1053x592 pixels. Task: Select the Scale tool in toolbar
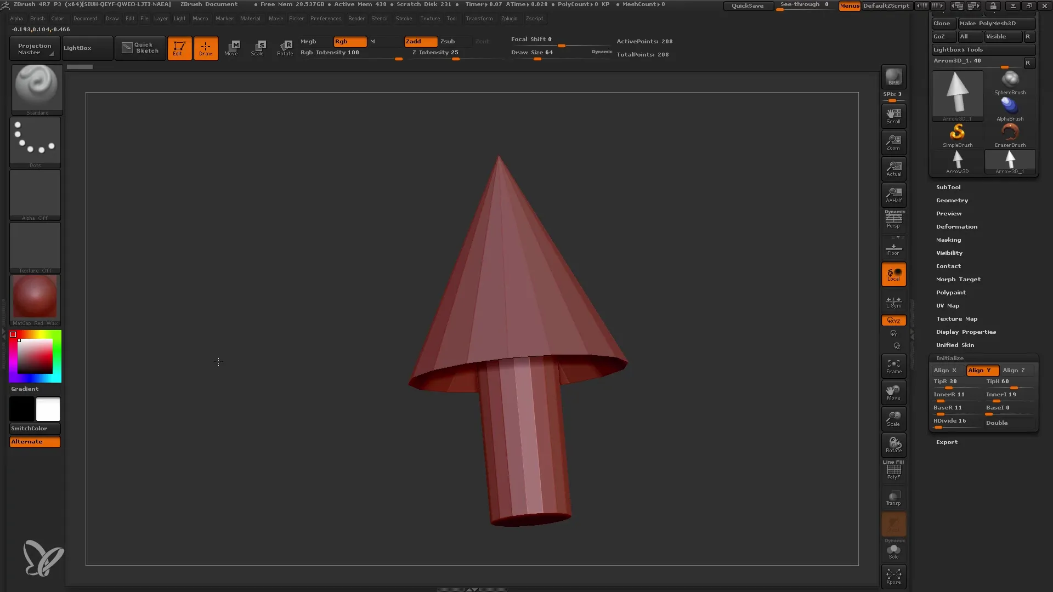tap(258, 48)
